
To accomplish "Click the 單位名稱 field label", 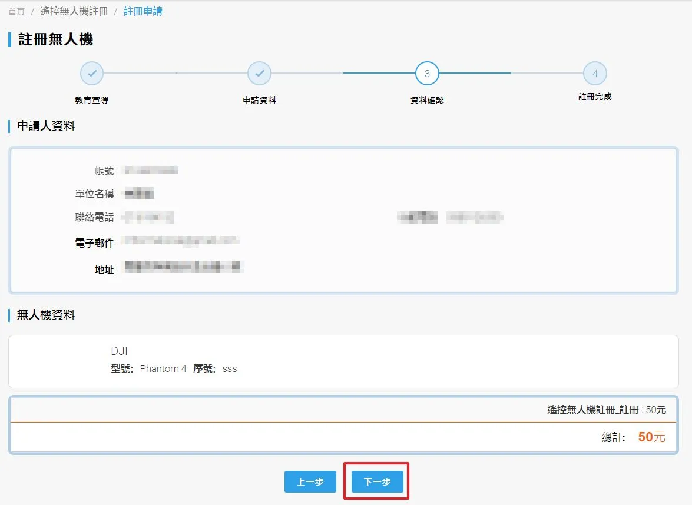I will (94, 194).
